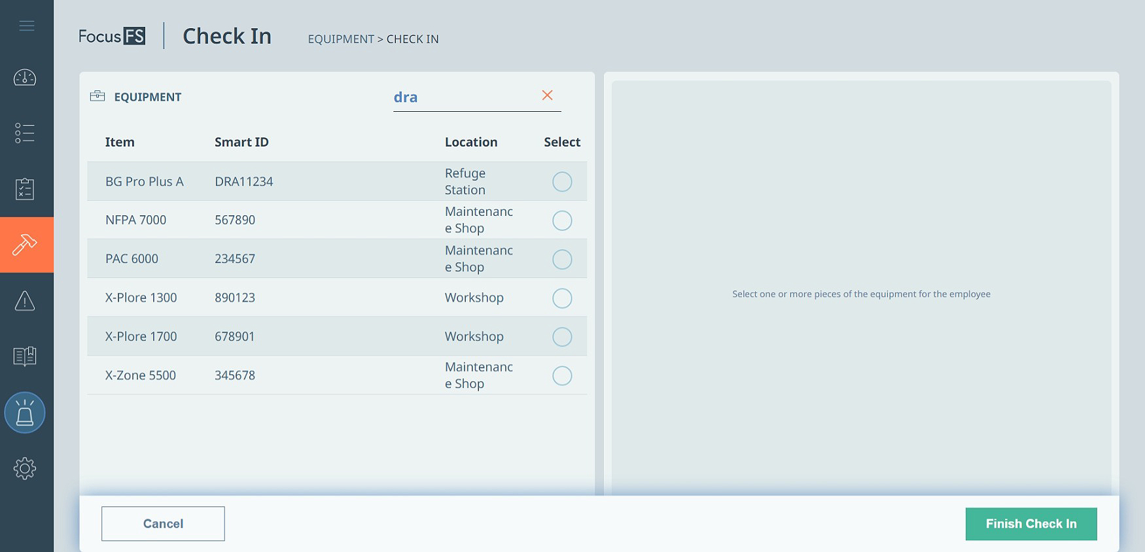Click the Select column header
Image resolution: width=1145 pixels, height=552 pixels.
tap(562, 142)
